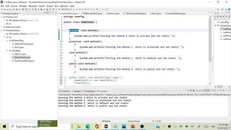The height and width of the screenshot is (130, 231).
Task: Collapse the differentPkg package node
Action: pyautogui.click(x=7, y=40)
